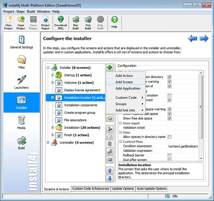Go to the Build sidebar section
The height and width of the screenshot is (201, 214).
tap(21, 143)
